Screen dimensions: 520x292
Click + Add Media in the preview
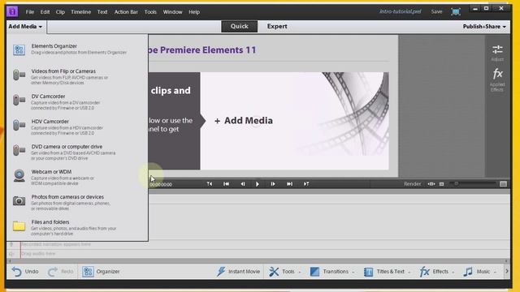click(244, 121)
